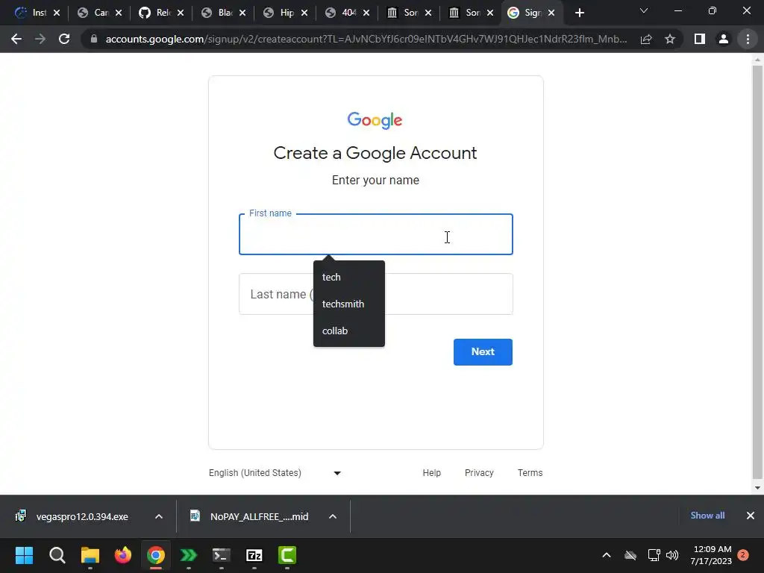Open 7-Zip from the taskbar

254,555
